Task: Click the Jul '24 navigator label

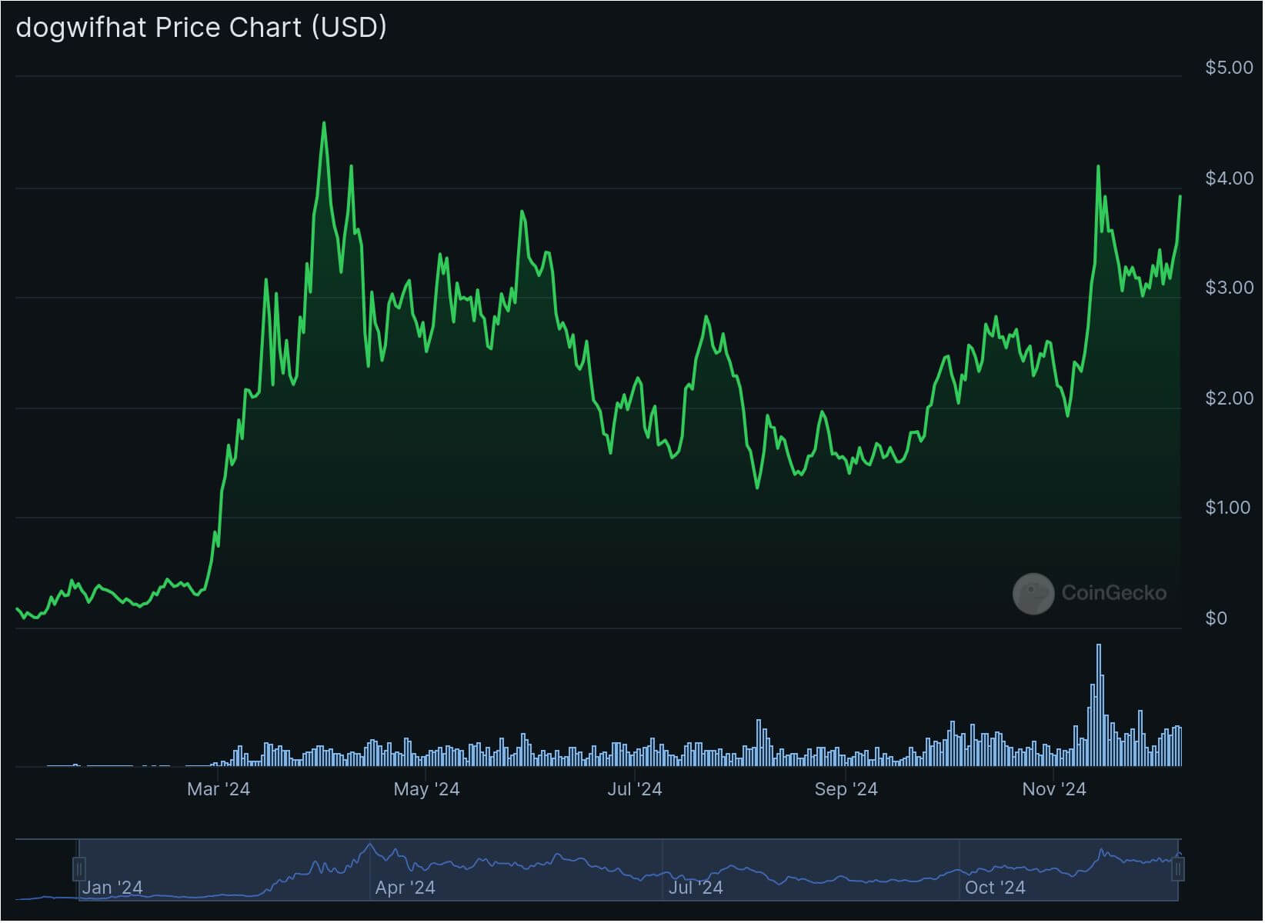Action: 696,888
